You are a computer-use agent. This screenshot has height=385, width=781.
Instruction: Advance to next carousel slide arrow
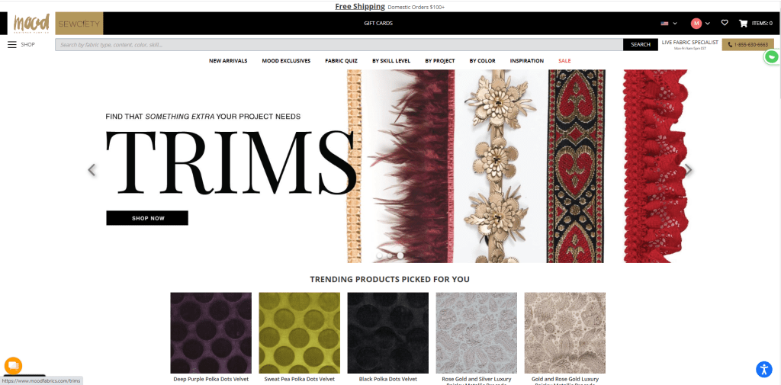688,170
